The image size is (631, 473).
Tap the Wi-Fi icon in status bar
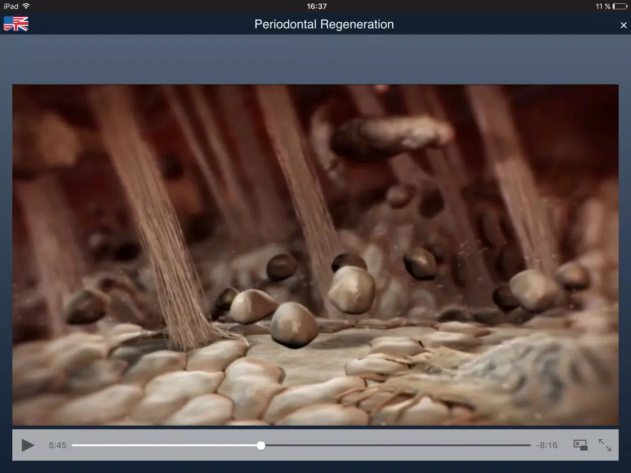coord(26,6)
